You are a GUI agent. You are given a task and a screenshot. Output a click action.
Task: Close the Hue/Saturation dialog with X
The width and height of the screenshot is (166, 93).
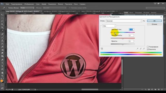coord(161,17)
